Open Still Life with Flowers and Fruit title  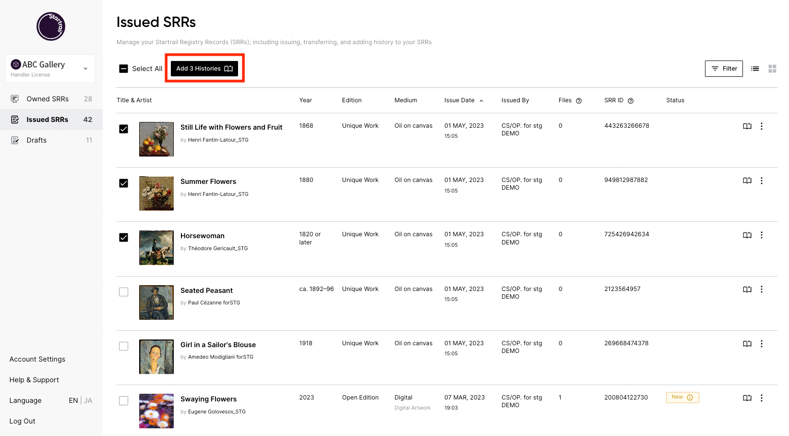pos(231,127)
